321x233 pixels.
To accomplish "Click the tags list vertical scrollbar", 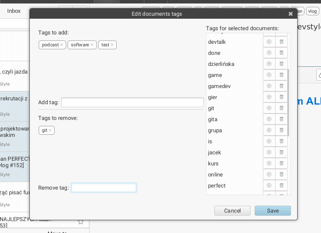I will click(289, 102).
